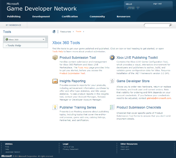This screenshot has width=176, height=158.
Task: Switch to the MY WORKSPACE tab
Action: point(14,25)
